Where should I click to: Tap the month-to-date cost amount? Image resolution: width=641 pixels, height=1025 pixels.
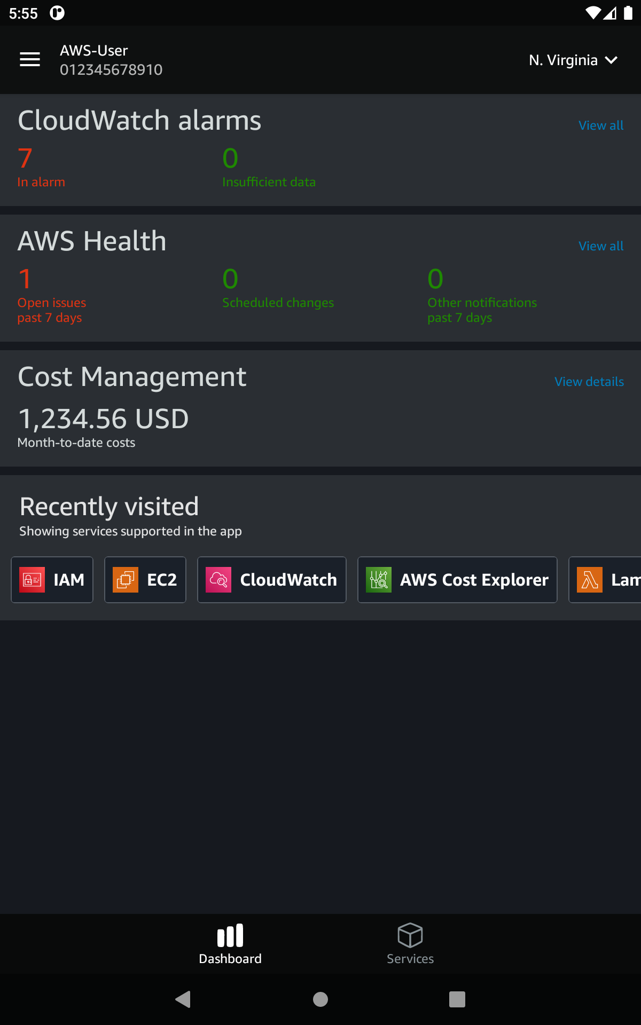click(103, 419)
